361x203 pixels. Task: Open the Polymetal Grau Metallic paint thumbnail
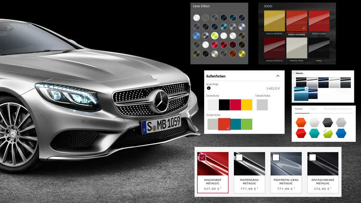pyautogui.click(x=286, y=164)
